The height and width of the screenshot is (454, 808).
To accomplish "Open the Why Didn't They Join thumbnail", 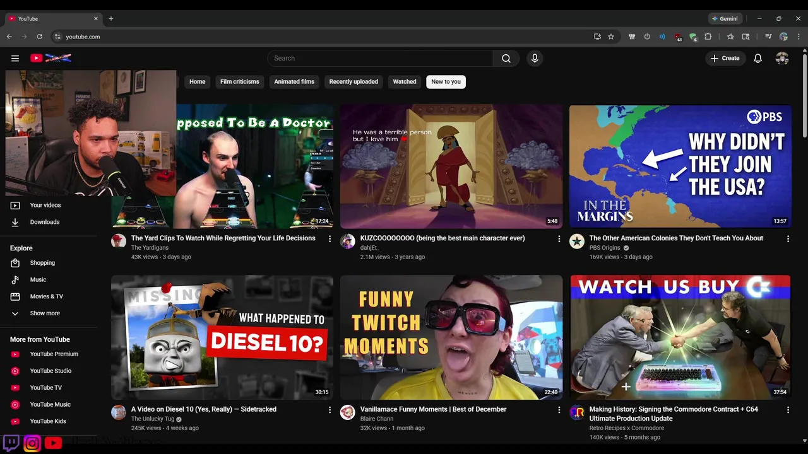I will coord(680,166).
